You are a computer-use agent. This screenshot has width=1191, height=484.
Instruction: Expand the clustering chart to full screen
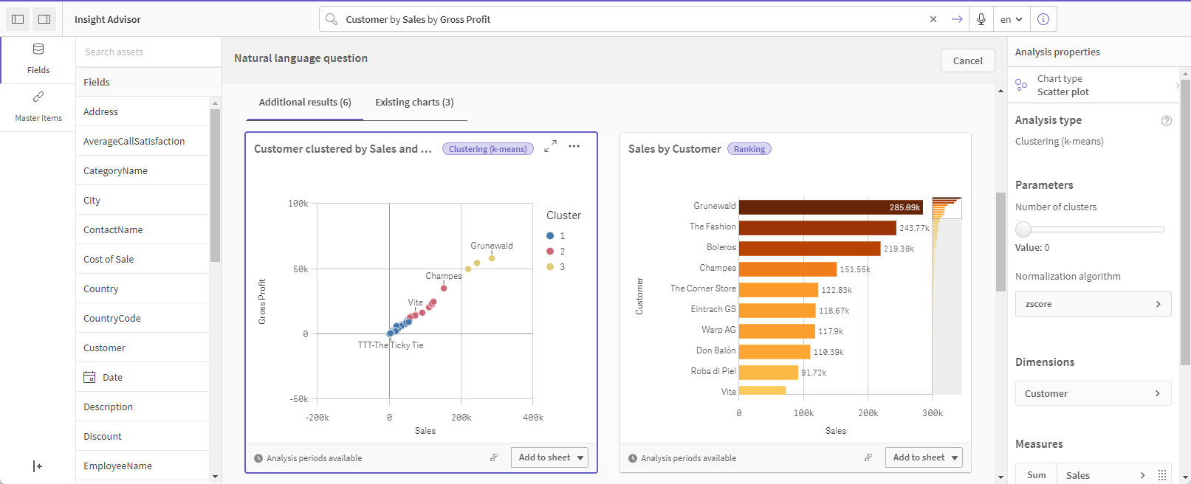tap(550, 147)
